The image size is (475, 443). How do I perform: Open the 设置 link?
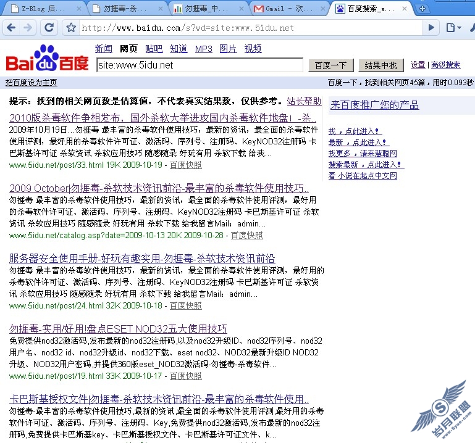coord(418,65)
